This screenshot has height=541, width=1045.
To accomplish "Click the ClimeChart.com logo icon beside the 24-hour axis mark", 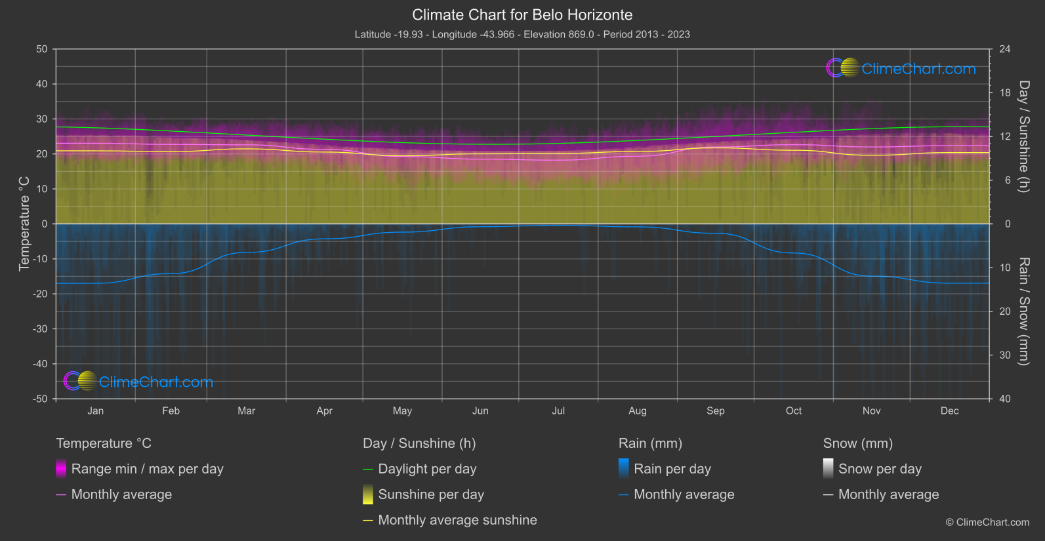I will coord(842,68).
